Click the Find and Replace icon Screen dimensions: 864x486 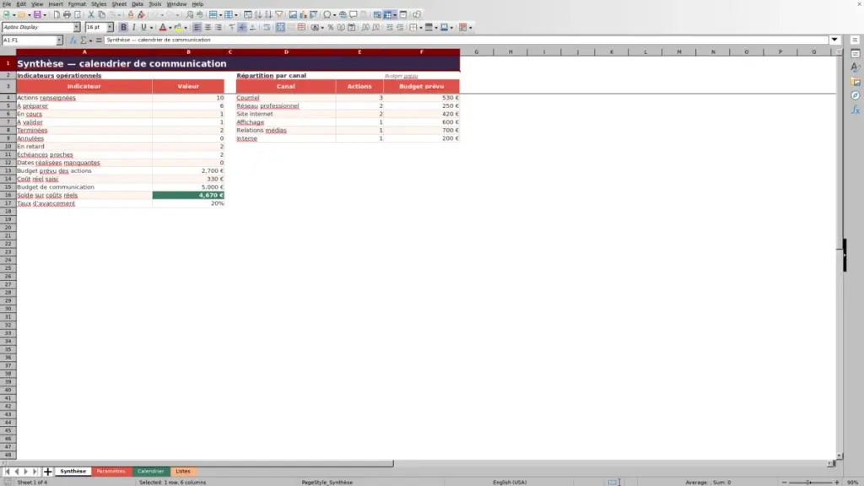point(190,15)
